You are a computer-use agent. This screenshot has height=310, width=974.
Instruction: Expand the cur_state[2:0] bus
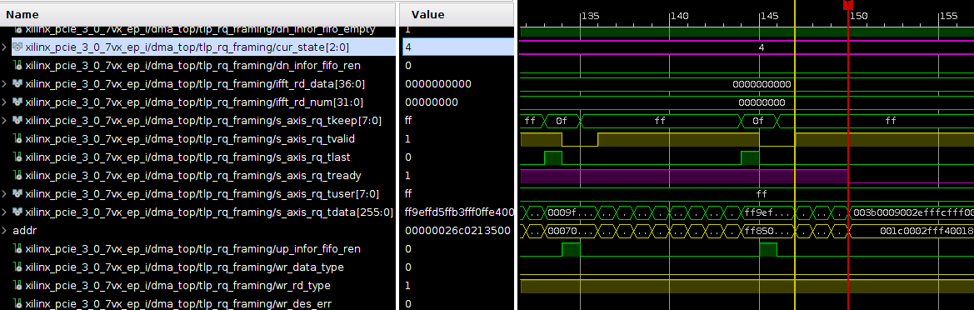[x=5, y=47]
